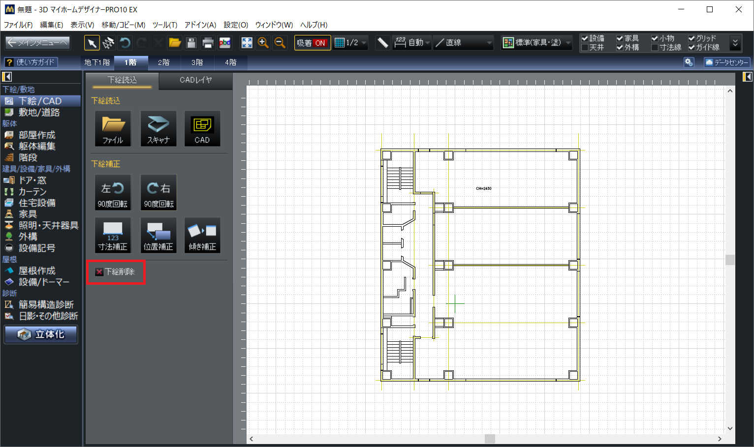Toggle the 設備 checkbox
This screenshot has height=447, width=754.
[585, 38]
